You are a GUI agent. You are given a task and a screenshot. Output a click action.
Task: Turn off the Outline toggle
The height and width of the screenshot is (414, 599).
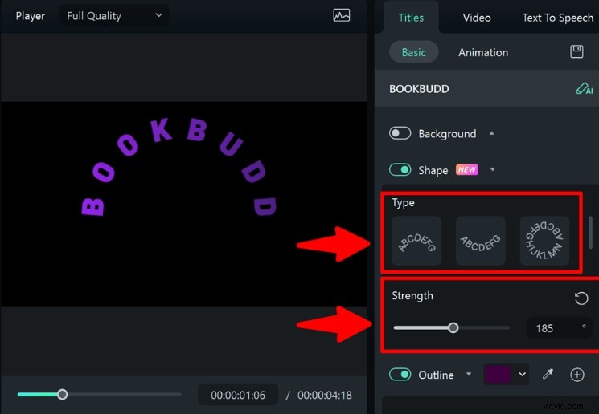coord(400,375)
